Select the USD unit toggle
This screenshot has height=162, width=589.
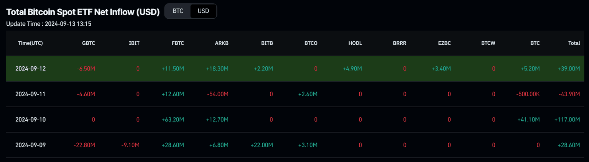pyautogui.click(x=203, y=11)
